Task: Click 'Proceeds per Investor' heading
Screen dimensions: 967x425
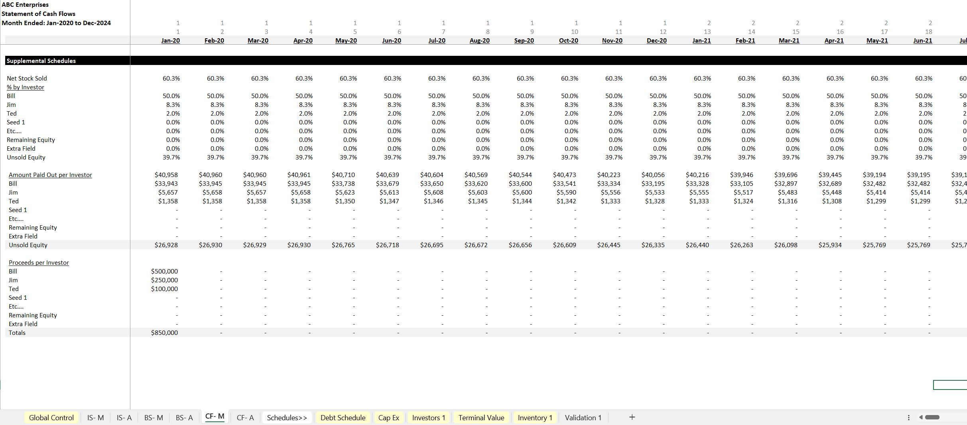Action: click(x=39, y=263)
